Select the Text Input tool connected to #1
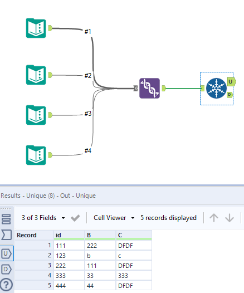 click(x=36, y=28)
